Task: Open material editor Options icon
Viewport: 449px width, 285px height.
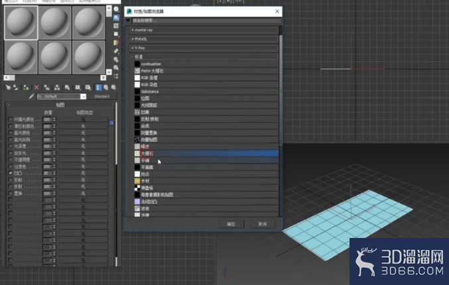Action: [x=116, y=59]
